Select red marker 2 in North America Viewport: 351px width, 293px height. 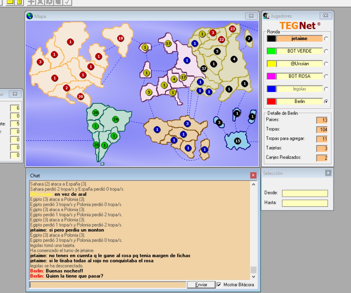click(66, 88)
